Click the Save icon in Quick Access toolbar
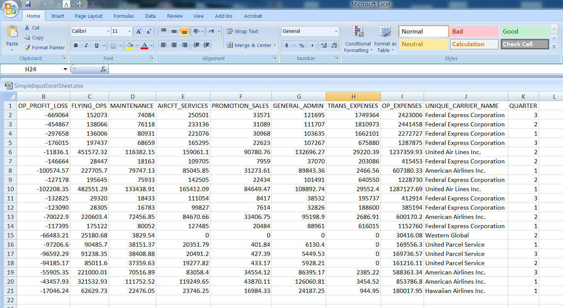This screenshot has width=563, height=308. click(x=28, y=4)
